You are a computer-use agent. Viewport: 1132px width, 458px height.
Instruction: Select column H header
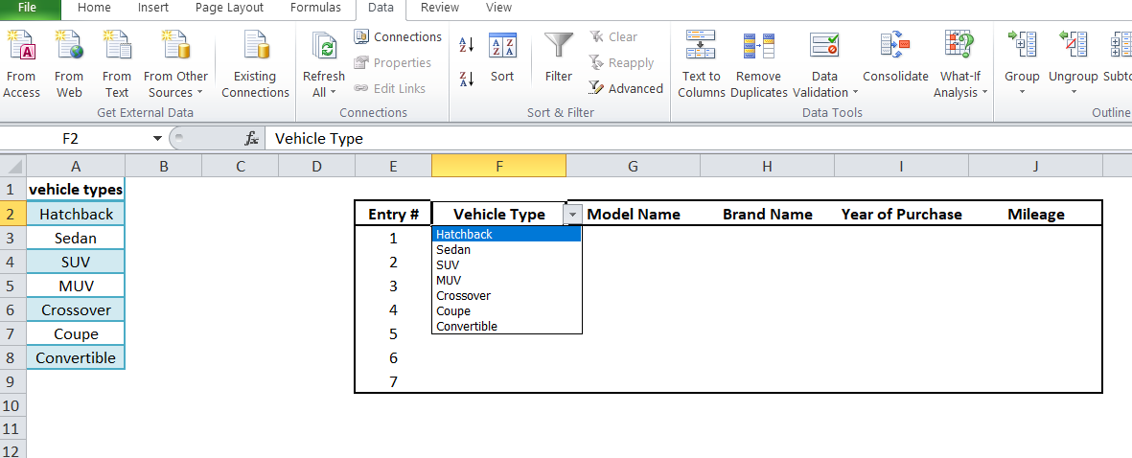tap(768, 166)
